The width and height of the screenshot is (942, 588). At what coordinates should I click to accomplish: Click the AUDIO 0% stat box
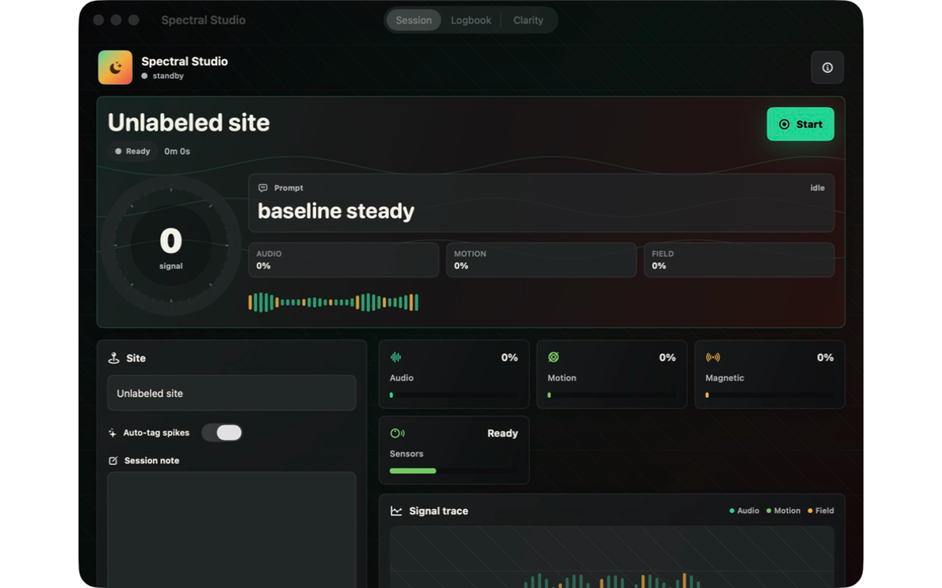(343, 260)
